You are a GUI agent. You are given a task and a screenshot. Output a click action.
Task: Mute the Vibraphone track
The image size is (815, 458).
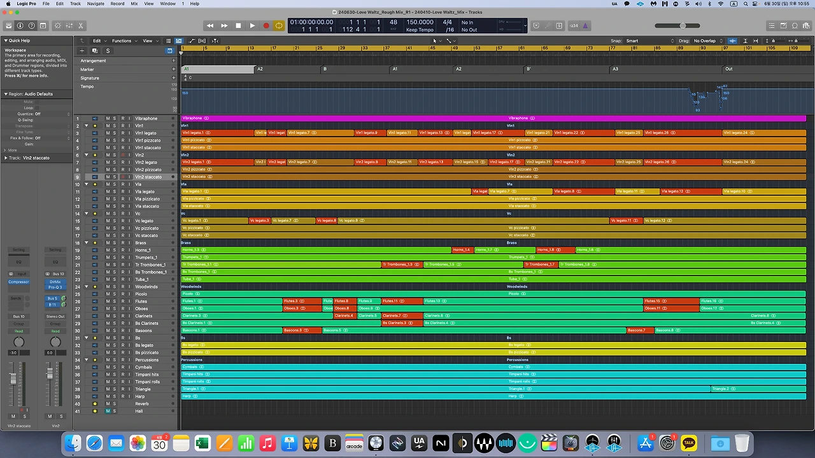108,118
